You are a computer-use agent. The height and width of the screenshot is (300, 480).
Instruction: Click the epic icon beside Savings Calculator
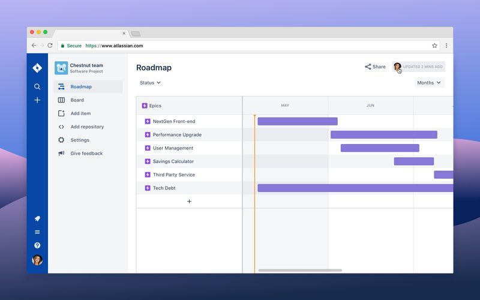pyautogui.click(x=148, y=161)
